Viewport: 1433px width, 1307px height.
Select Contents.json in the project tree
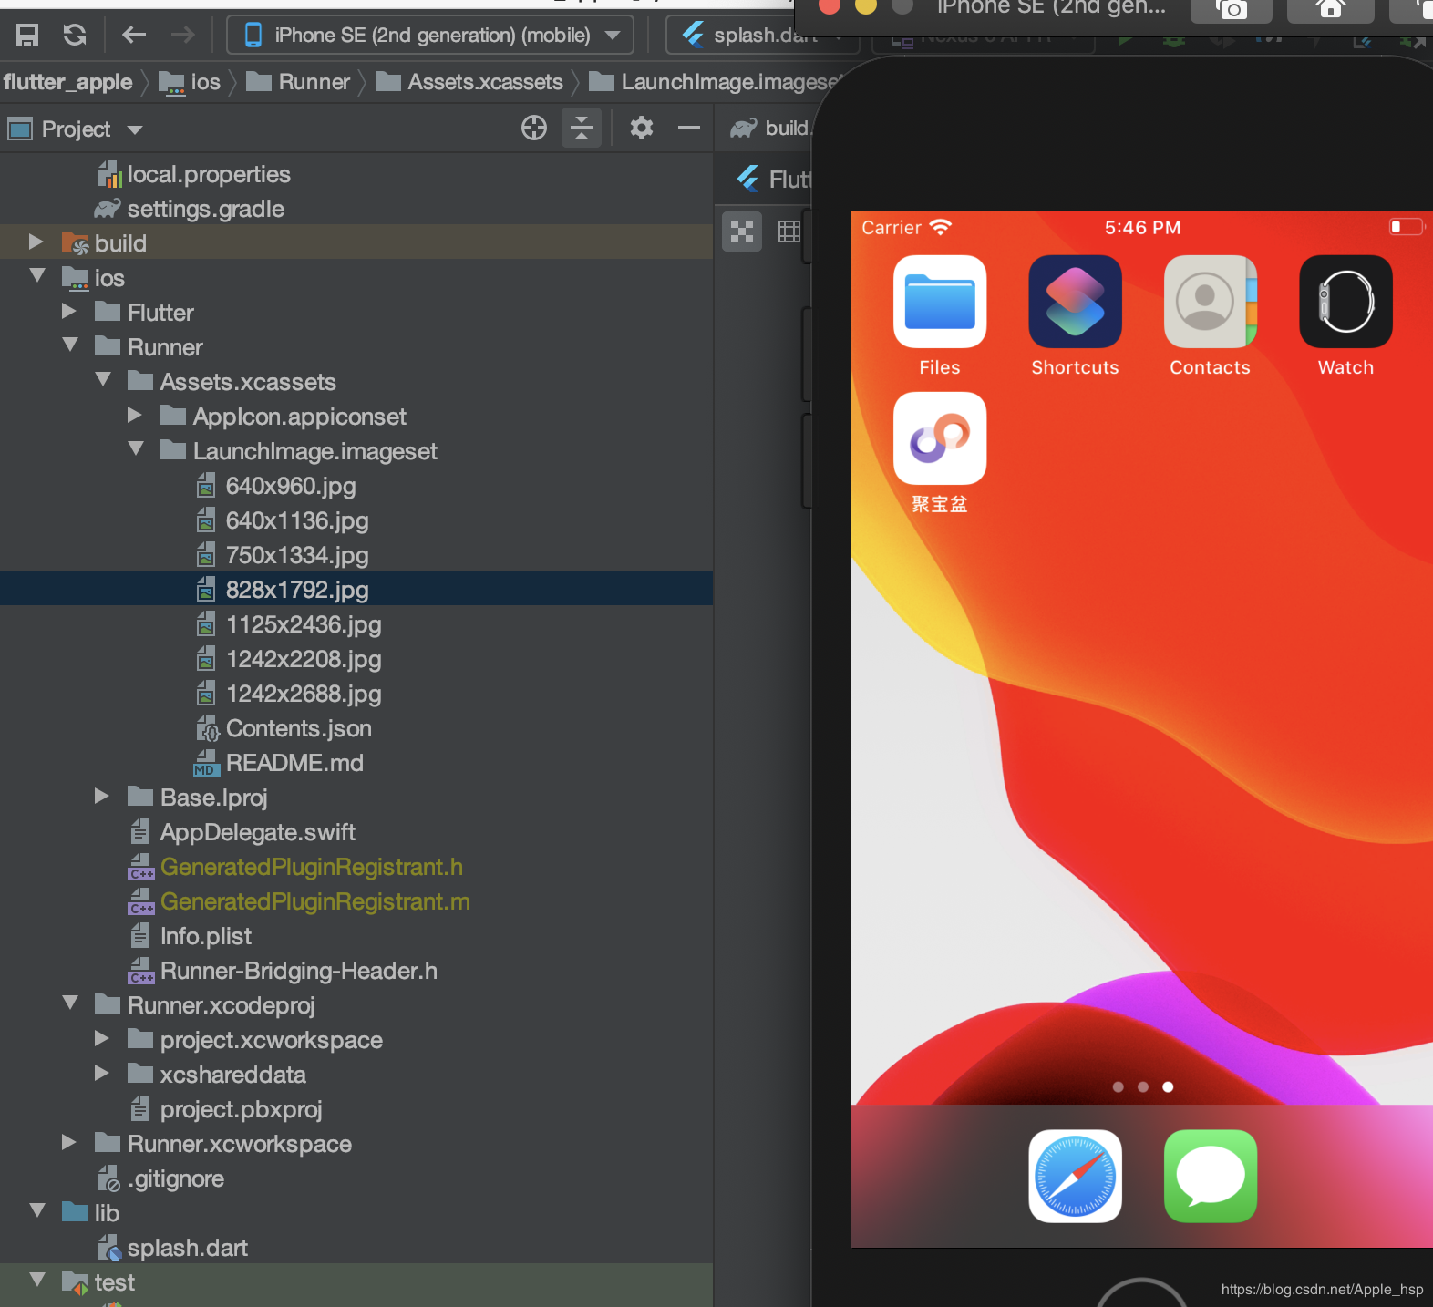coord(299,728)
